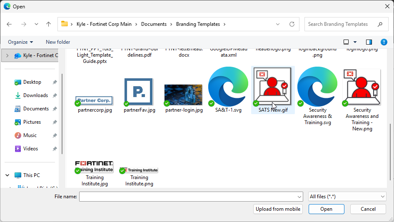Select This PC in the sidebar
Image resolution: width=394 pixels, height=222 pixels.
click(31, 175)
